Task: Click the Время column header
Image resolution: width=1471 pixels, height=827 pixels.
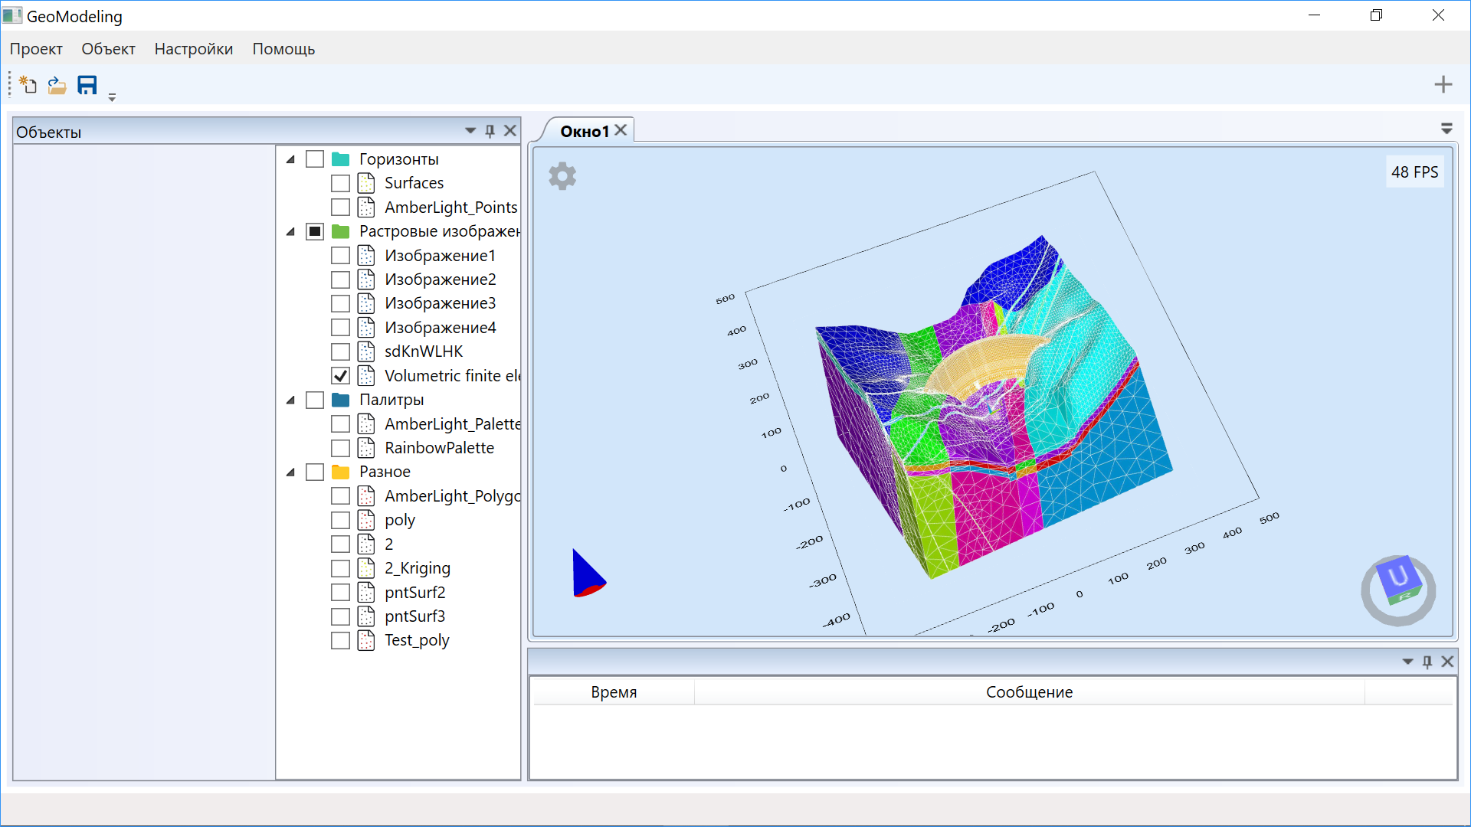Action: point(614,692)
